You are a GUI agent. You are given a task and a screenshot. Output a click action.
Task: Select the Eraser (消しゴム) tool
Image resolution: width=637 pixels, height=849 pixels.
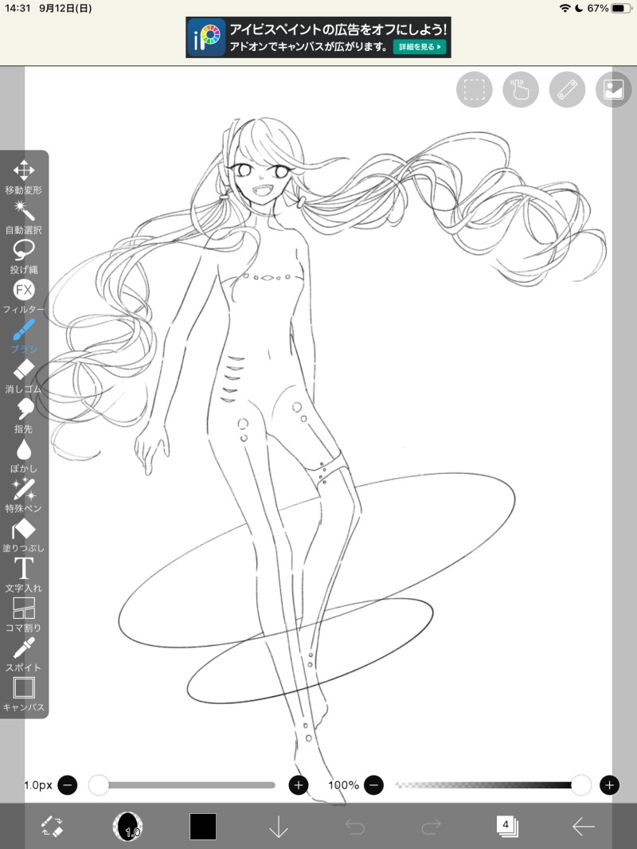point(24,376)
